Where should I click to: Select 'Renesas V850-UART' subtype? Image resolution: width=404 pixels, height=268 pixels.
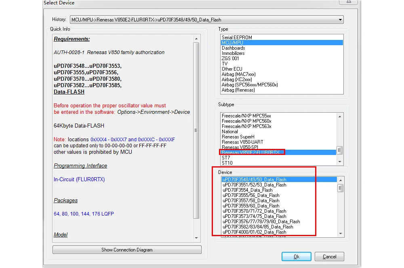(278, 142)
